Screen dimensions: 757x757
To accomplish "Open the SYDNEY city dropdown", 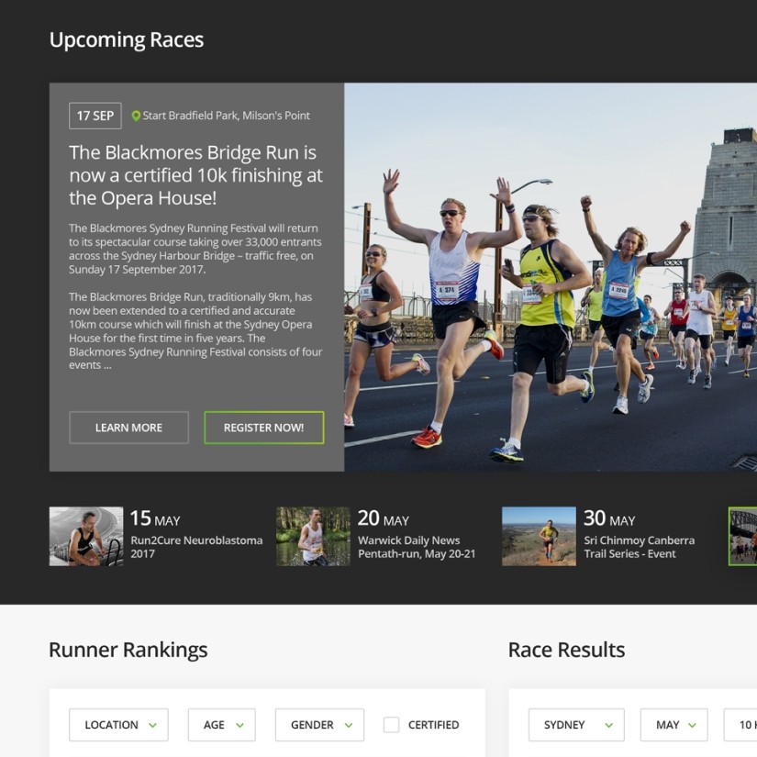I will pyautogui.click(x=576, y=725).
